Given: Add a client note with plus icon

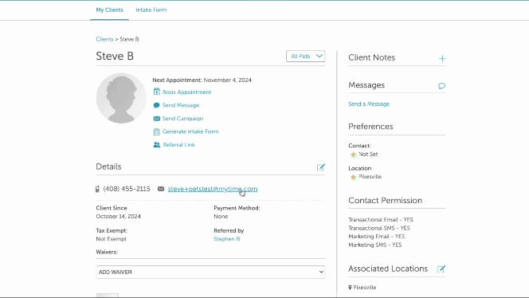Looking at the screenshot, I should [x=442, y=58].
